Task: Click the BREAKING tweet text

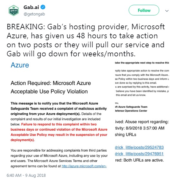Action: pyautogui.click(x=86, y=40)
